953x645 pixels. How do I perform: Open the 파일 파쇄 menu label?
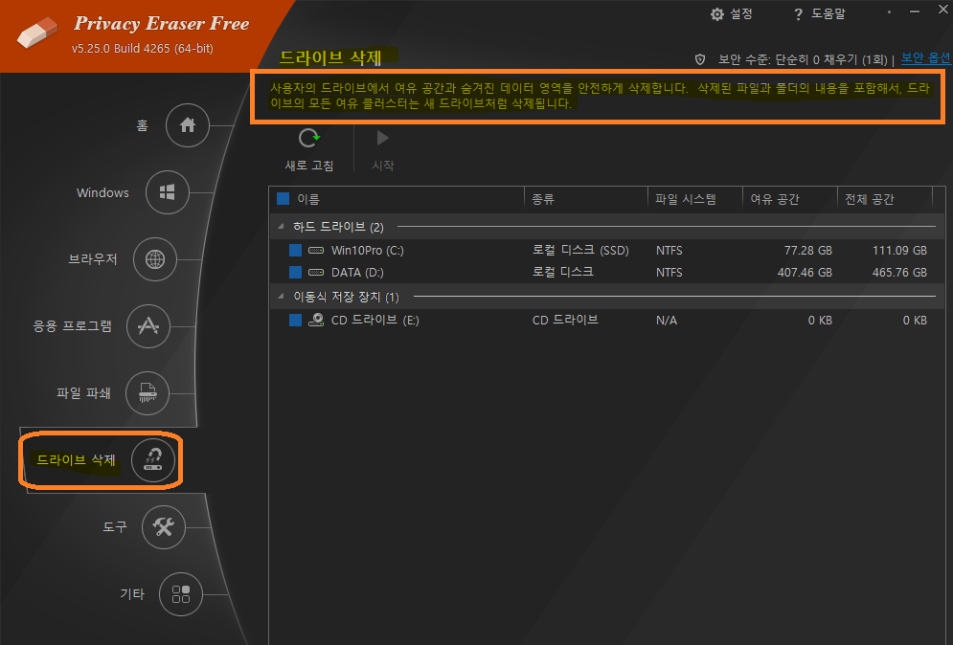point(83,393)
